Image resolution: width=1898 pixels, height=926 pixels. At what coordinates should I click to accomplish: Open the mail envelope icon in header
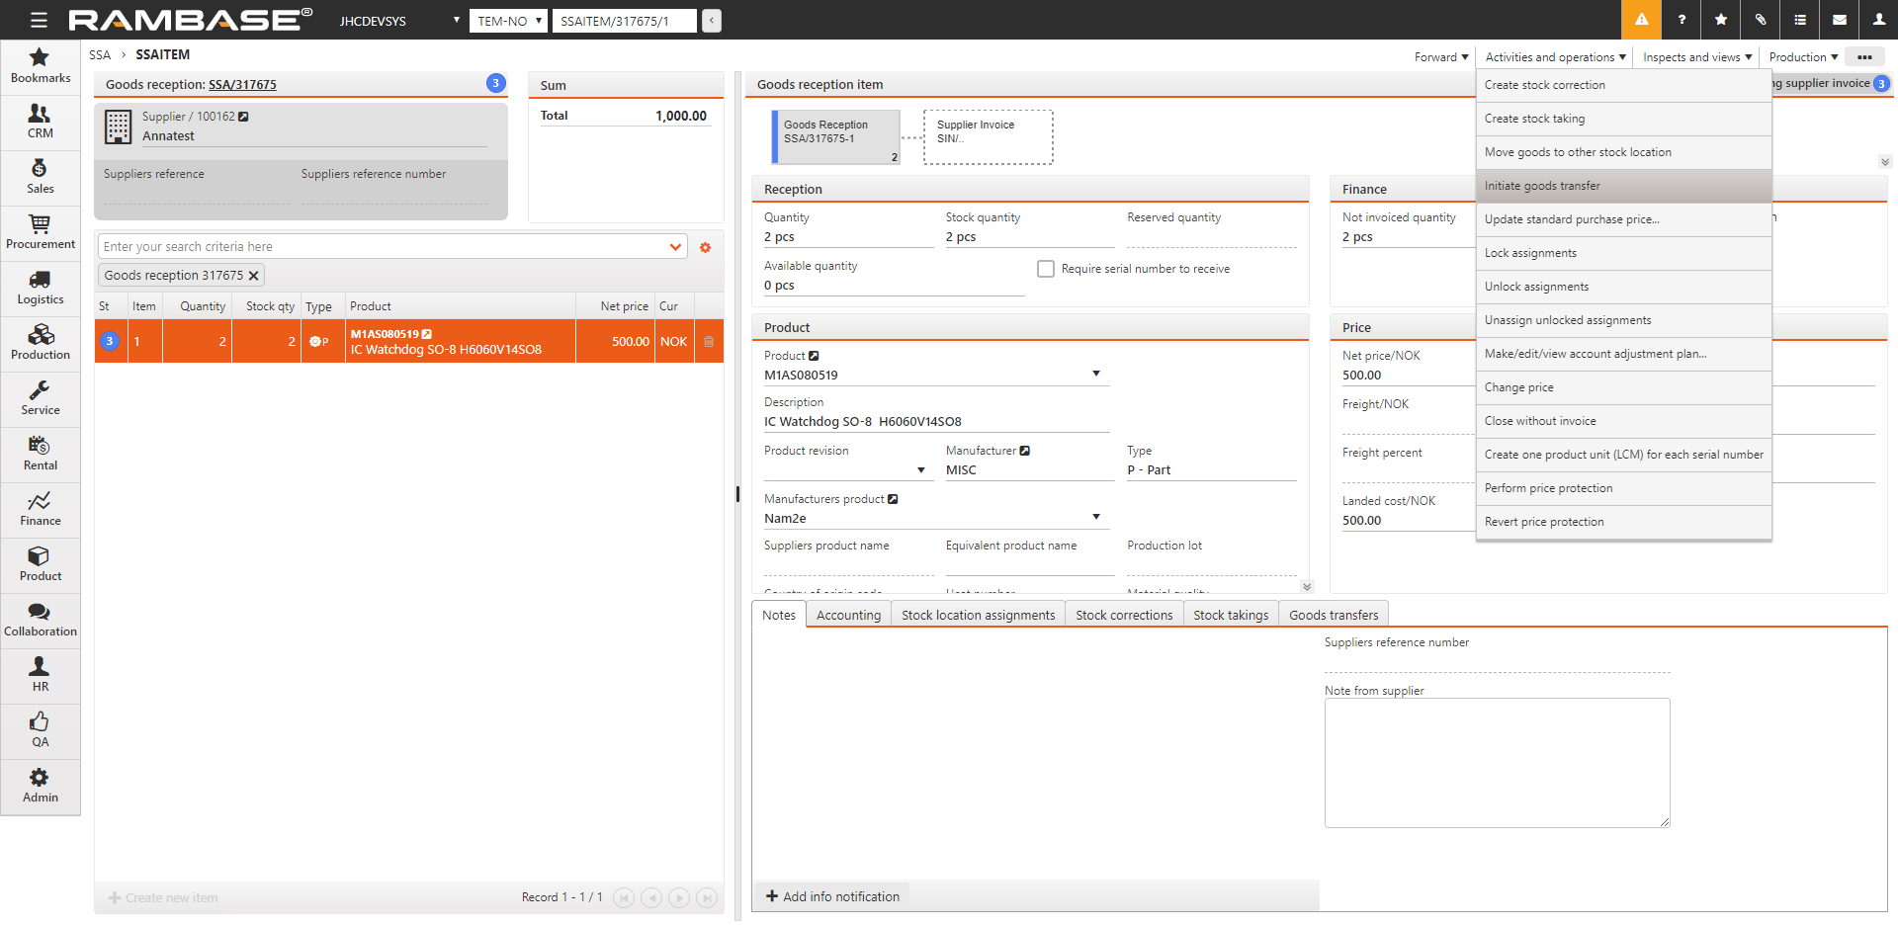click(x=1839, y=20)
